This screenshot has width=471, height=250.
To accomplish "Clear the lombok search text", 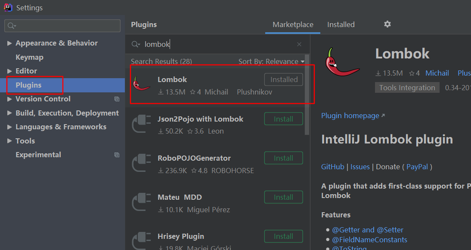I will [x=299, y=44].
